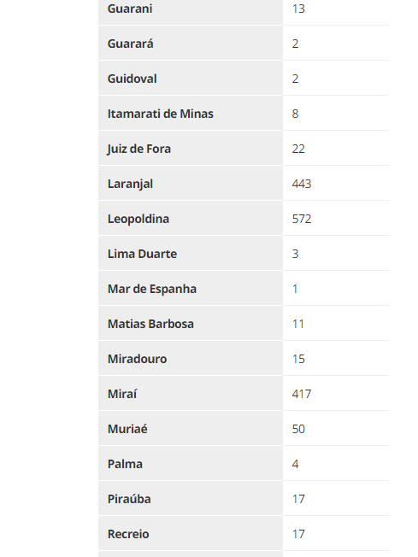Select the Laranjal name cell
Viewport: 418px width, 557px height.
[x=190, y=183]
